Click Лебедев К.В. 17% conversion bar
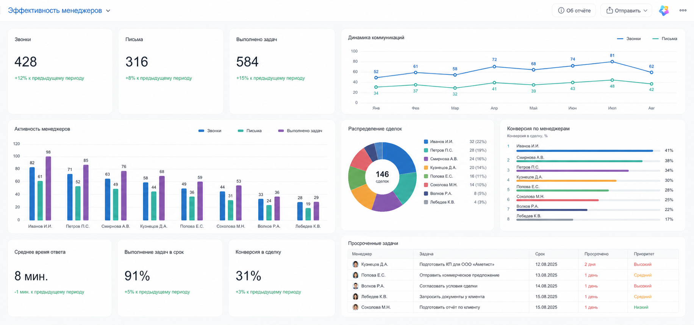This screenshot has height=325, width=694. [545, 220]
